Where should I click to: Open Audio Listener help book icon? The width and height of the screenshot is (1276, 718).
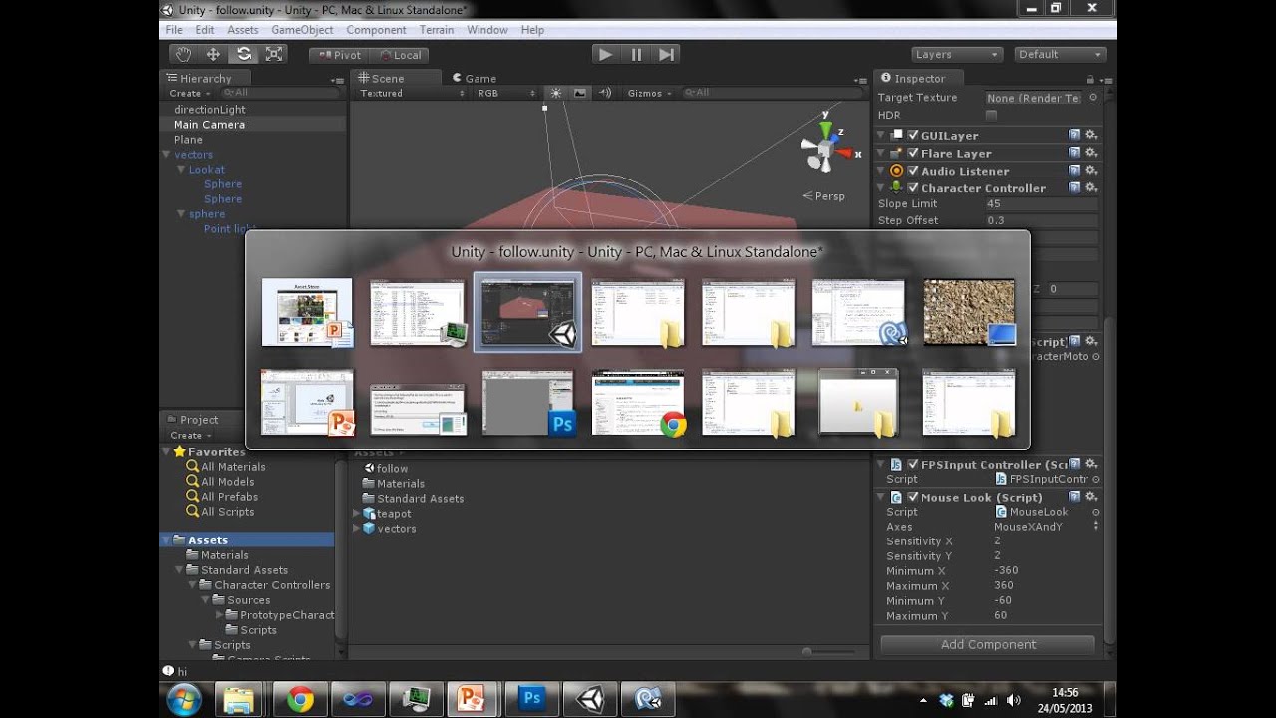[x=1074, y=171]
